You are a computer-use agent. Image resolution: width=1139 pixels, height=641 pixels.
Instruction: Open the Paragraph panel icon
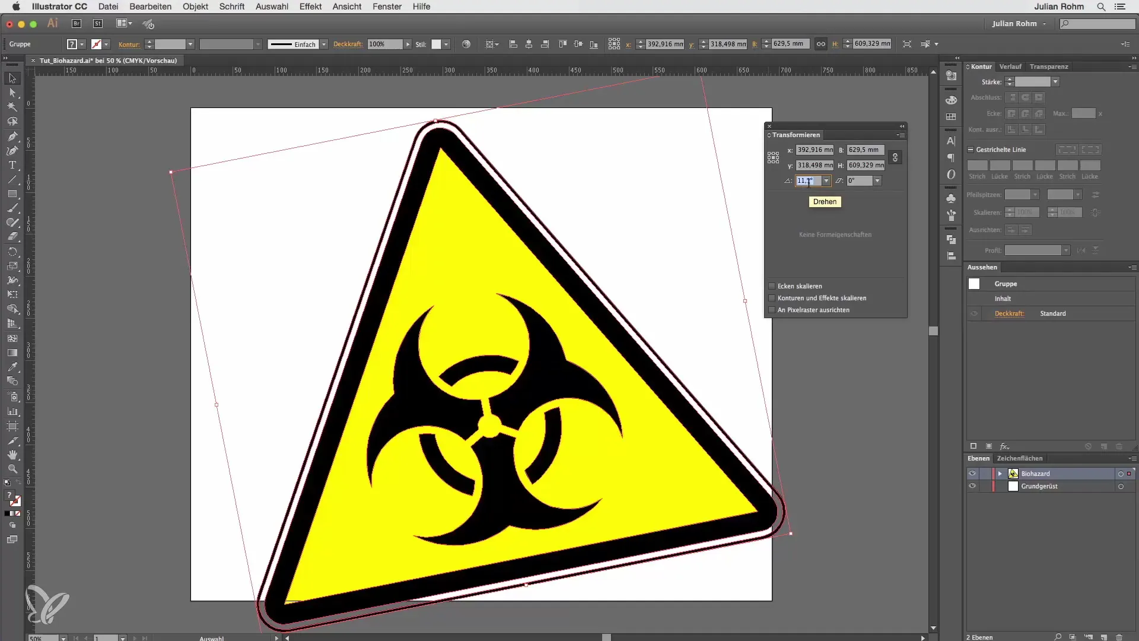pyautogui.click(x=951, y=158)
